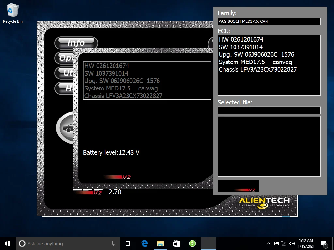Select Chassis LFV3A23CX73022827 in right ECU panel
The width and height of the screenshot is (334, 250).
[x=258, y=70]
